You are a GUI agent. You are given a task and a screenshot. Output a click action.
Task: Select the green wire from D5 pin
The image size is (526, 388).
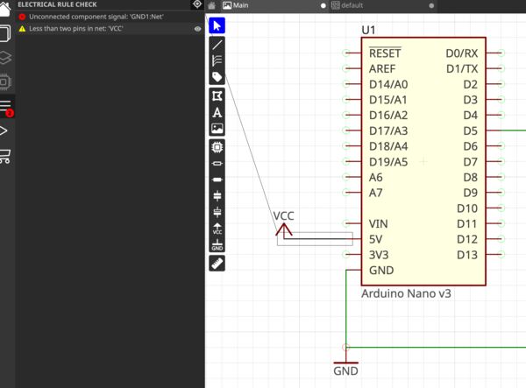coord(513,131)
